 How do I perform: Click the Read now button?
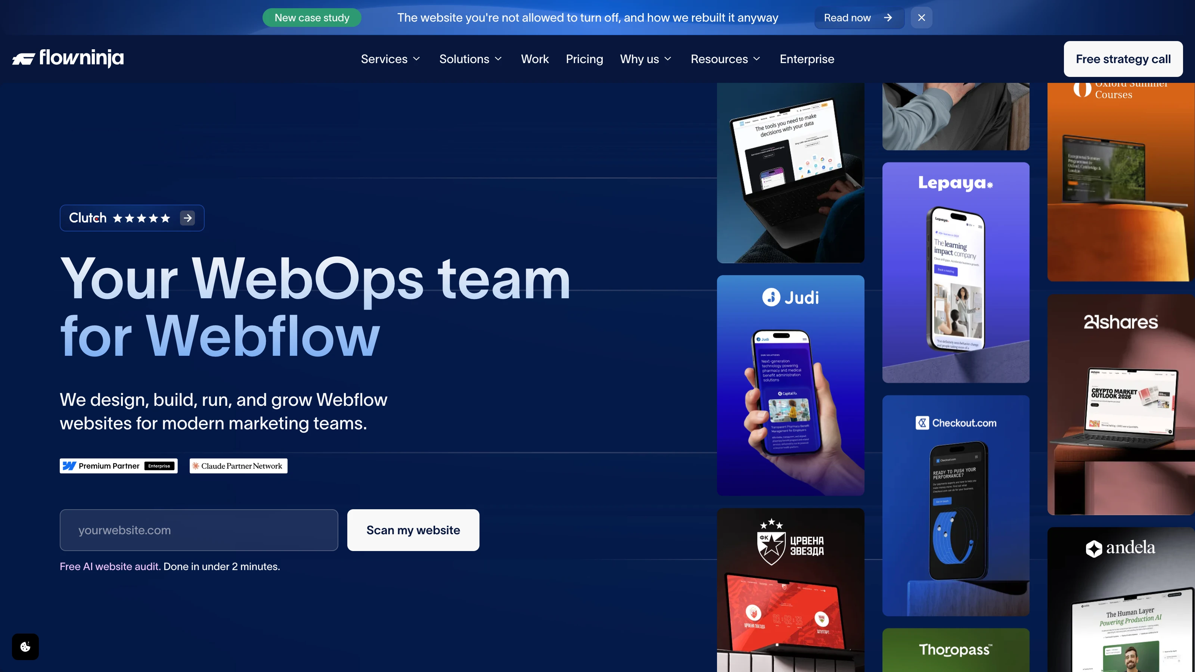[x=859, y=18]
